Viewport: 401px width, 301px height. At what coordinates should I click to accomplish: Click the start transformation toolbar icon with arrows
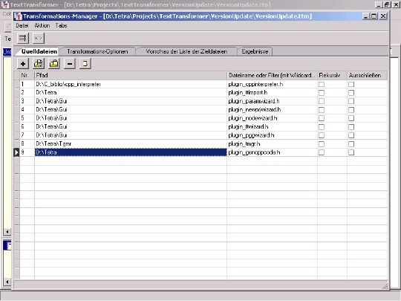point(23,39)
